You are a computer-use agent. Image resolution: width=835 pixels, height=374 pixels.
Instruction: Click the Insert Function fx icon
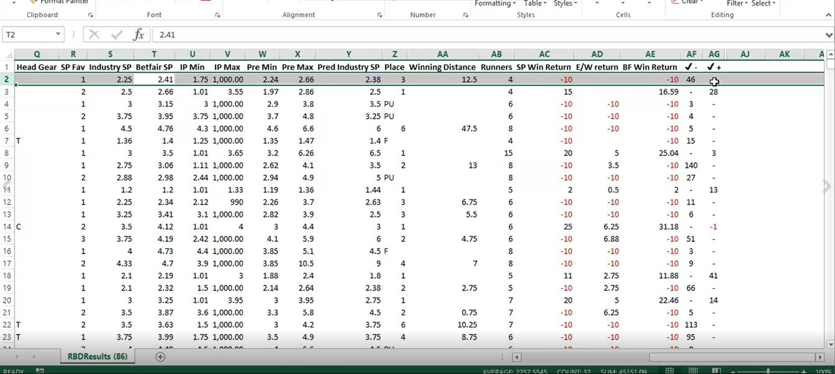[139, 35]
